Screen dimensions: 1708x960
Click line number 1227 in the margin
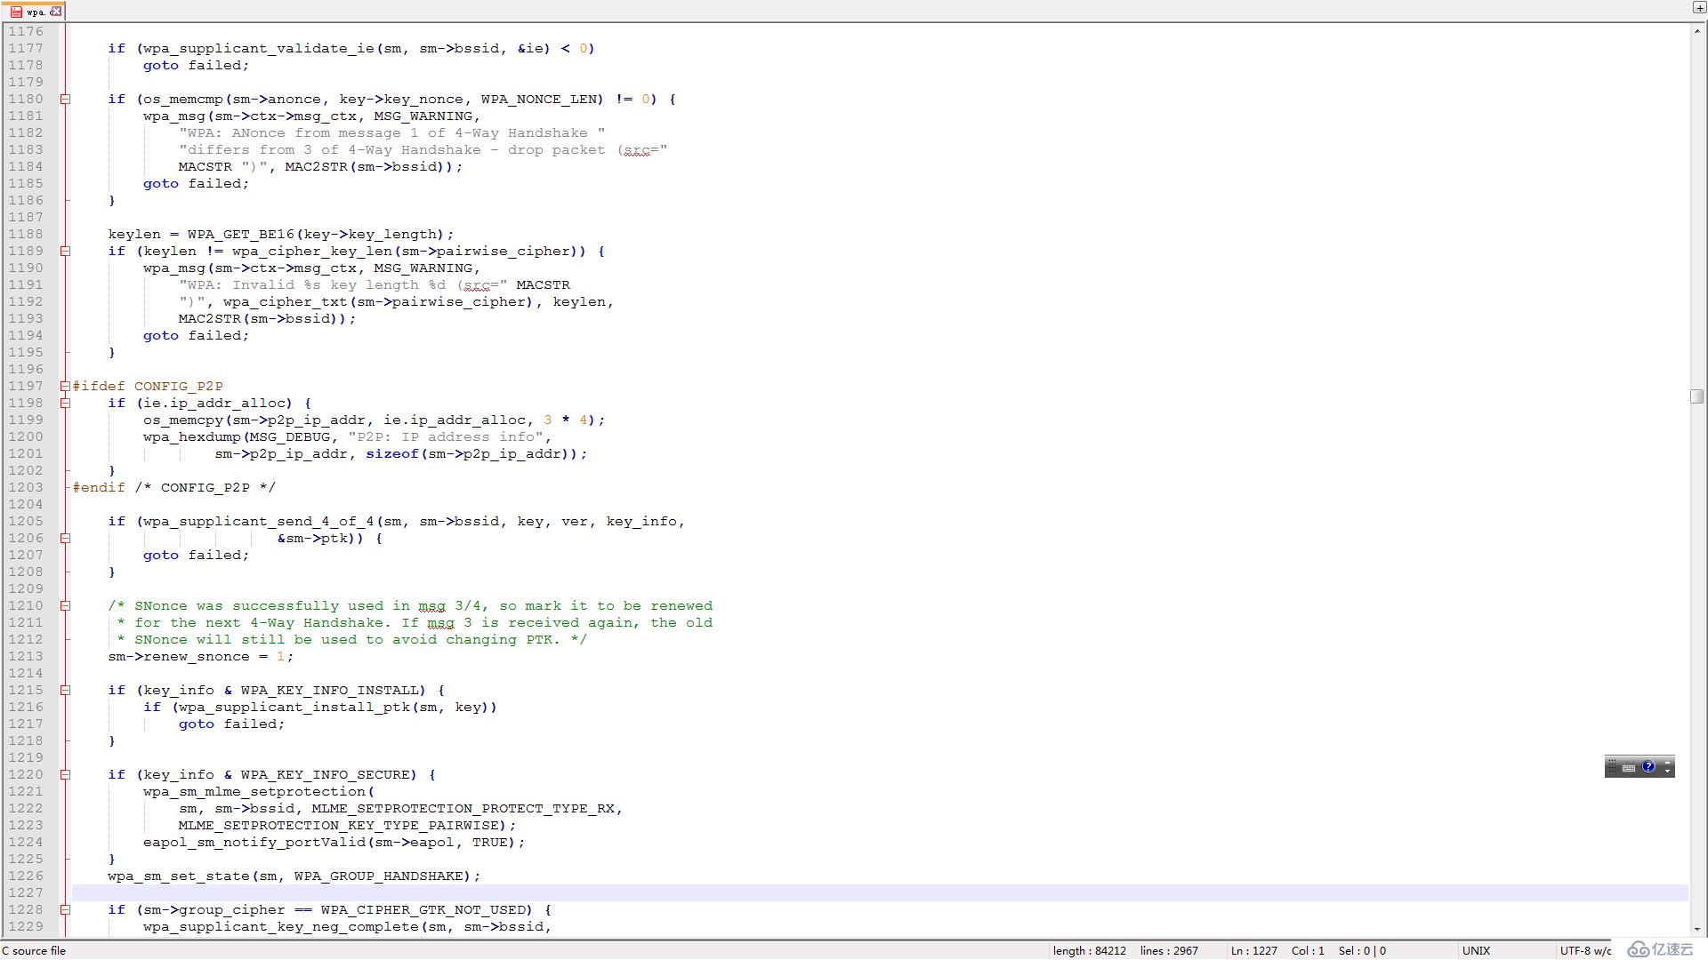coord(26,892)
